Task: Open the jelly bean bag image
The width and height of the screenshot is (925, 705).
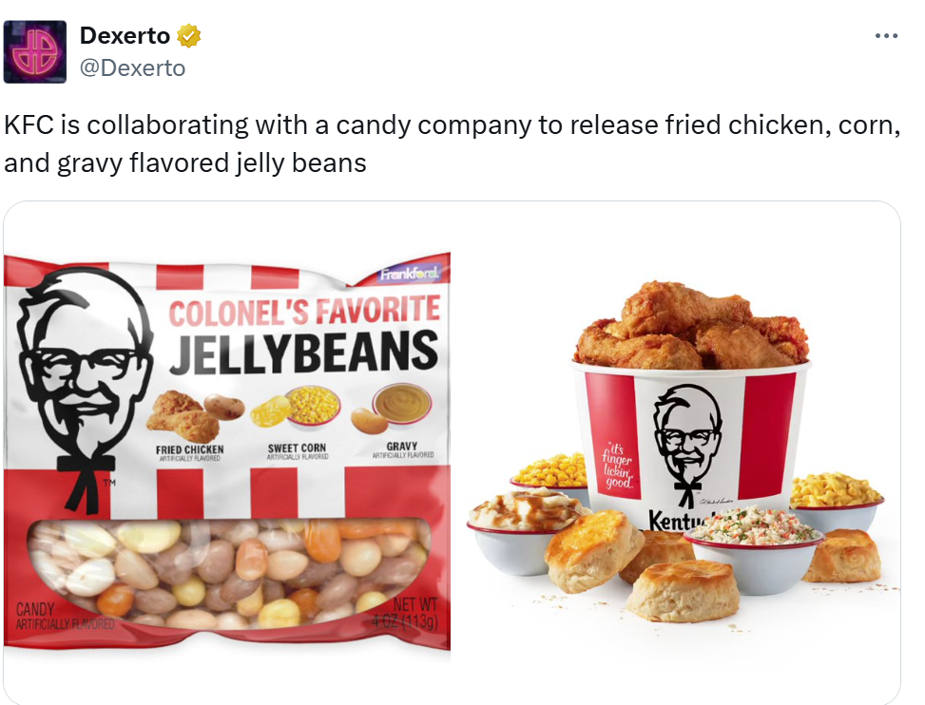Action: coord(227,451)
